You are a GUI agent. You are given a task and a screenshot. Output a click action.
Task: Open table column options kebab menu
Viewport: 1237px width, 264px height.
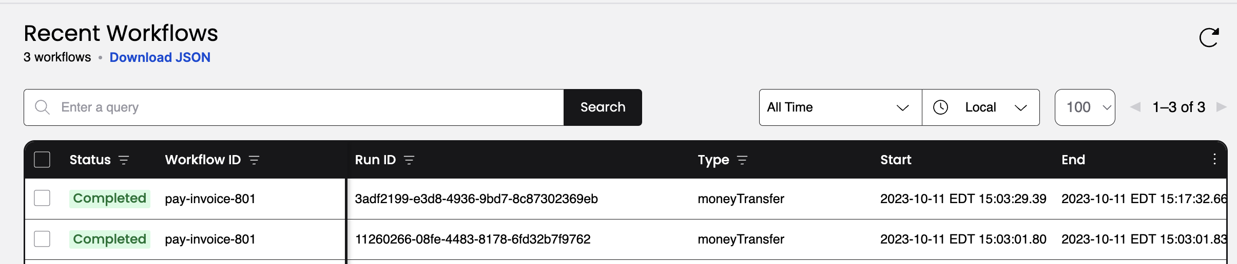pos(1214,159)
